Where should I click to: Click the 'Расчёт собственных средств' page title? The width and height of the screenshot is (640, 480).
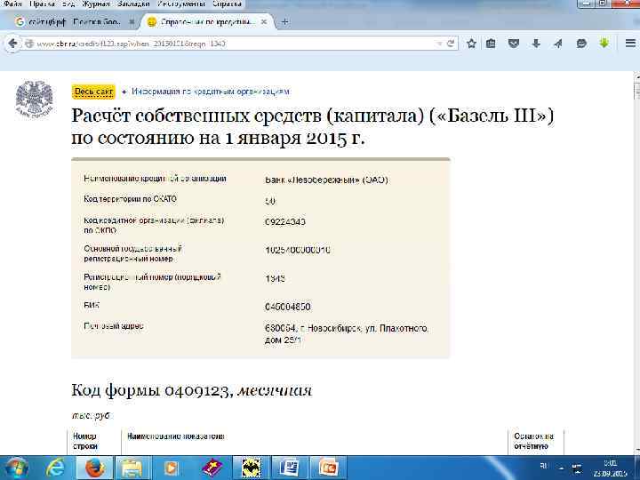coord(313,127)
